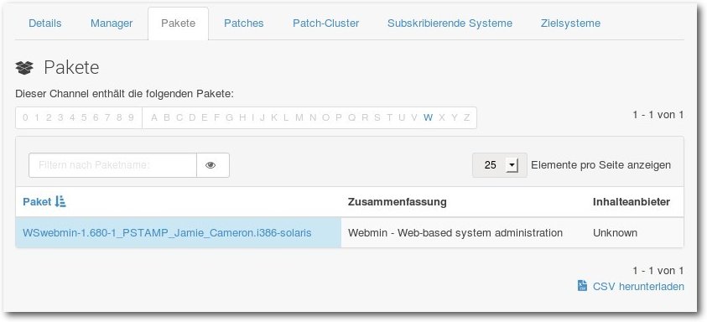Click the CSV herunterladen link

(x=638, y=287)
